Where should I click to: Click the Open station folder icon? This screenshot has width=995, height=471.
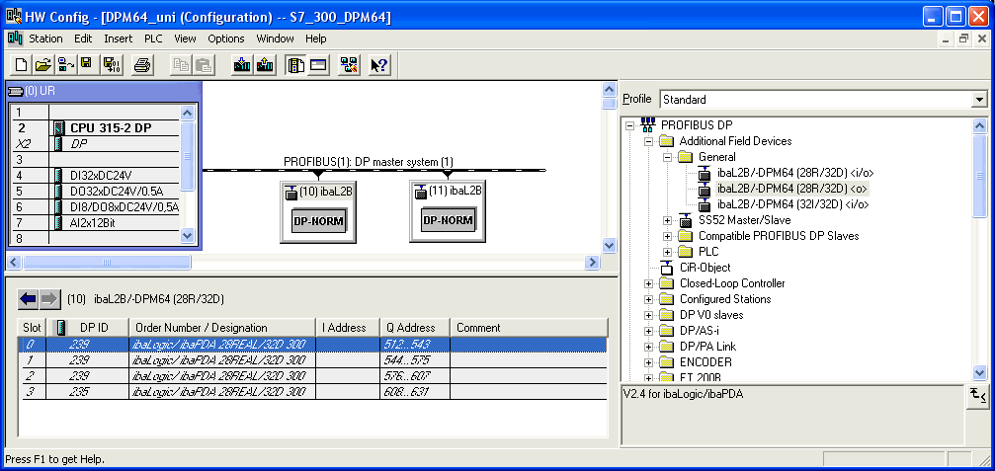(42, 65)
